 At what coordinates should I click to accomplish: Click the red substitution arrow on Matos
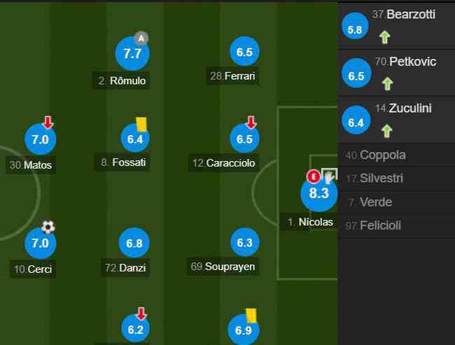[48, 122]
